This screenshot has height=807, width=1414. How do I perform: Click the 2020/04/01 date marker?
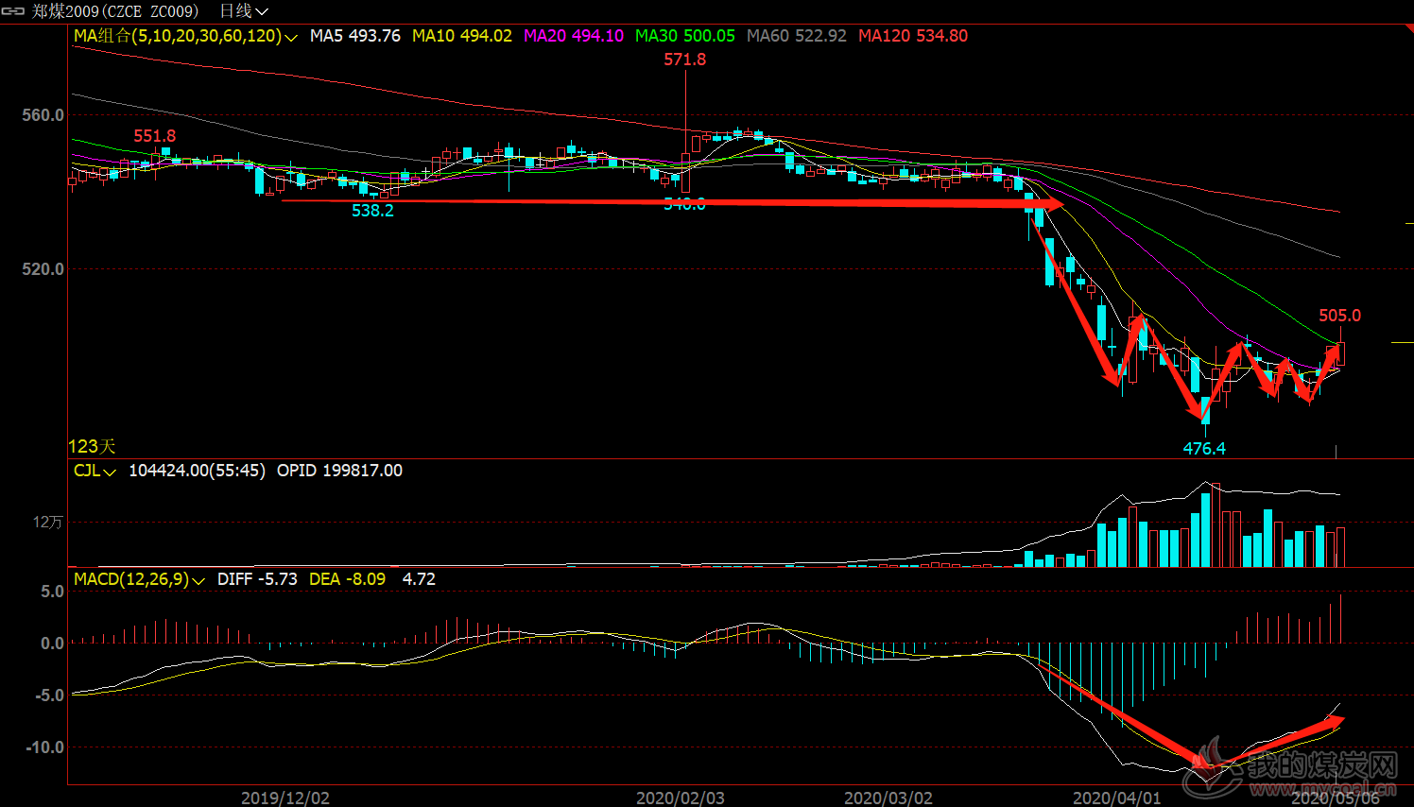point(1117,798)
